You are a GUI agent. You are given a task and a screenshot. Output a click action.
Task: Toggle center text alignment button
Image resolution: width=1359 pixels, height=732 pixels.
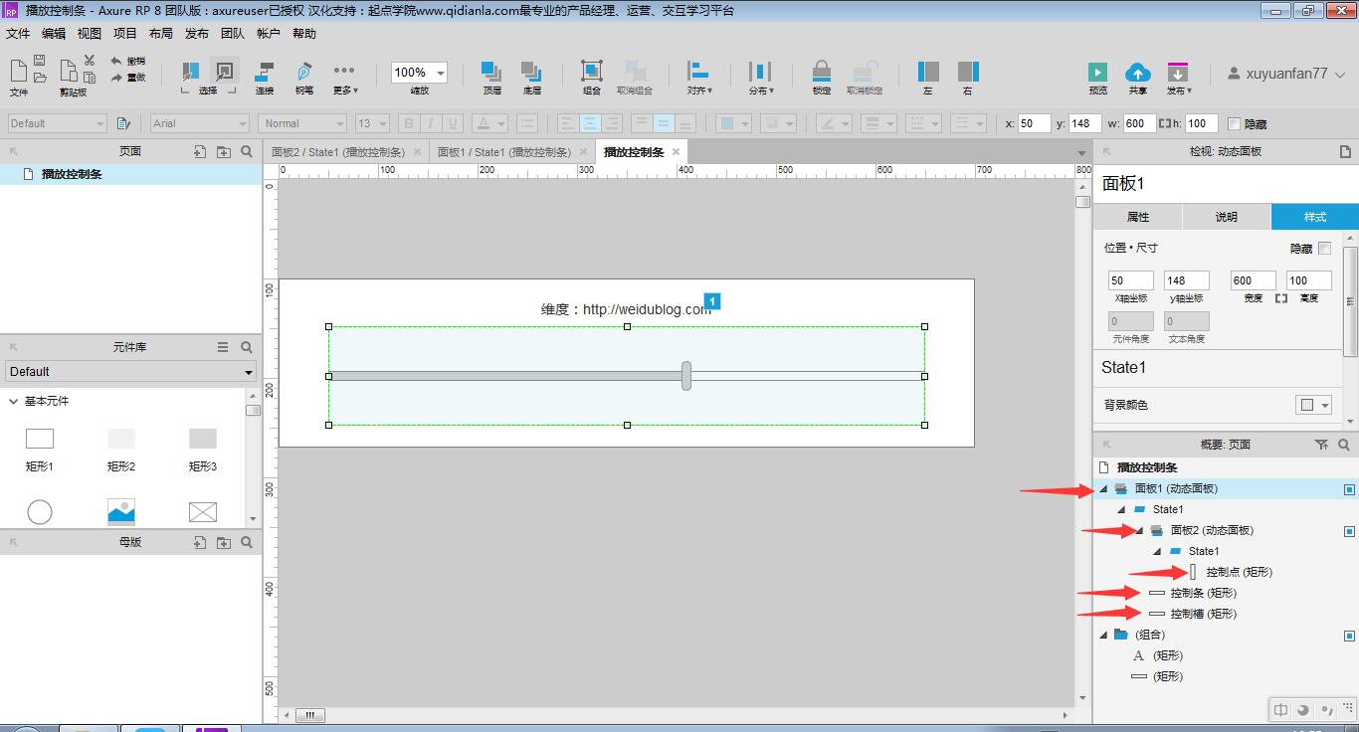point(590,123)
